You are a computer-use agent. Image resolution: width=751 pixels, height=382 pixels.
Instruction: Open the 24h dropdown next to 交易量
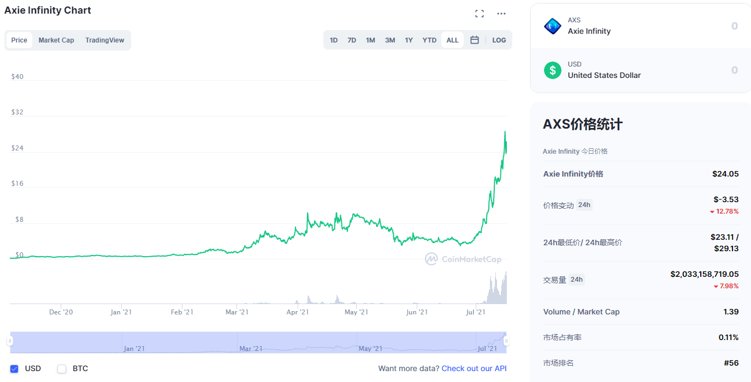[576, 280]
